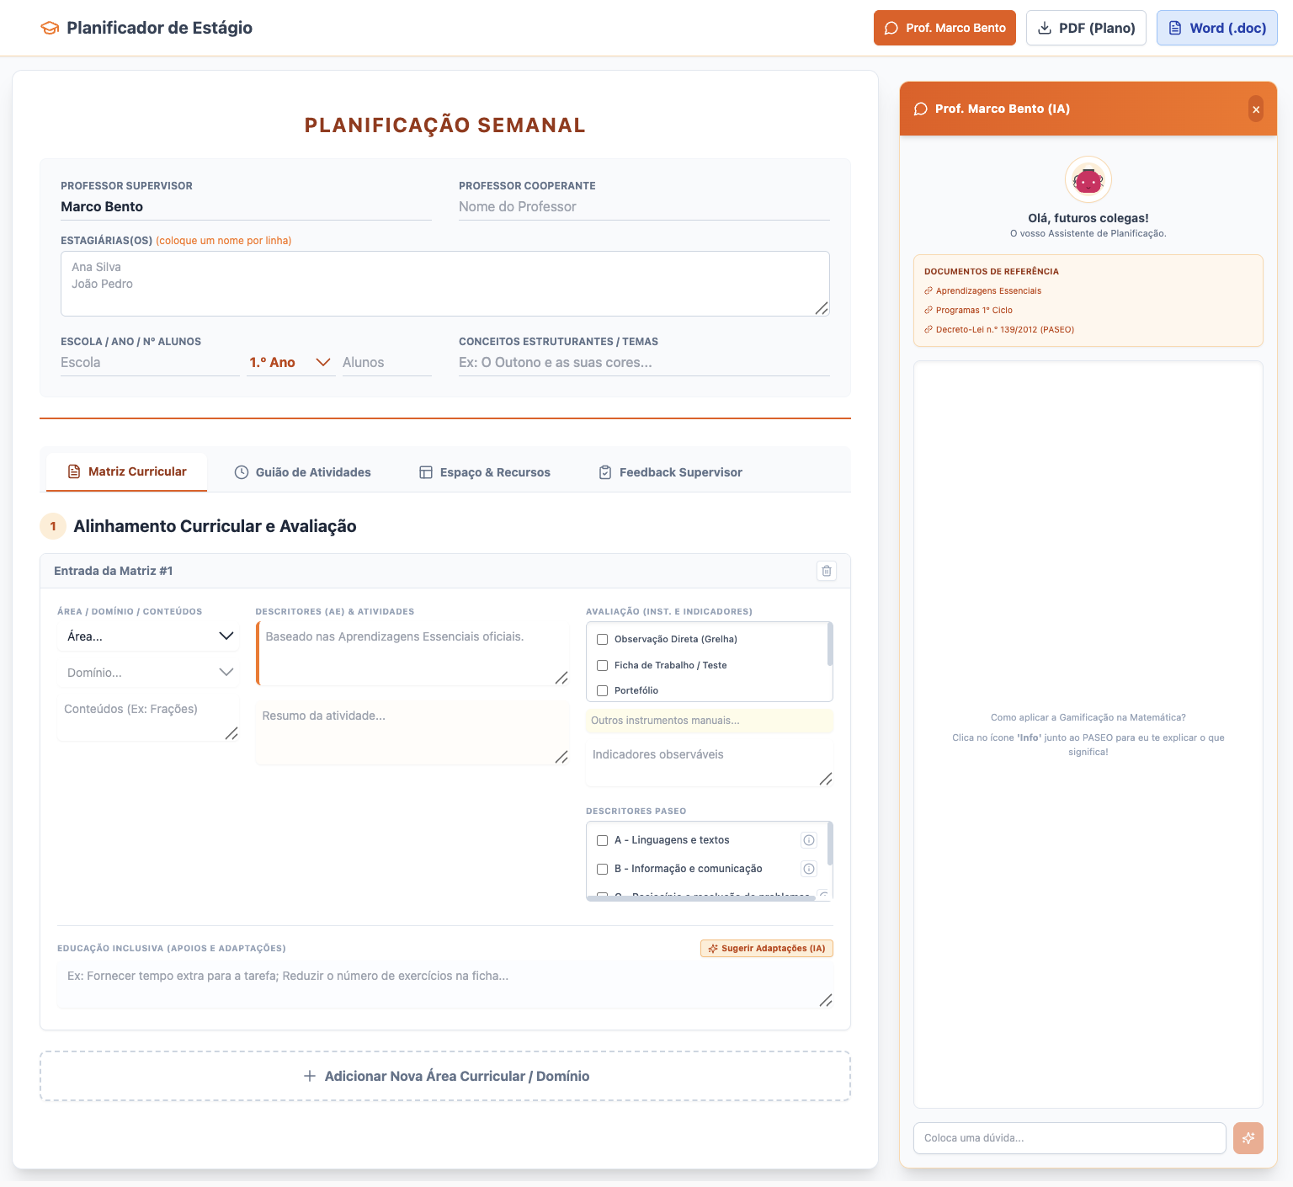Close the Prof. Marco Bento chat panel
Screen dimensions: 1293x1187
(x=1256, y=109)
